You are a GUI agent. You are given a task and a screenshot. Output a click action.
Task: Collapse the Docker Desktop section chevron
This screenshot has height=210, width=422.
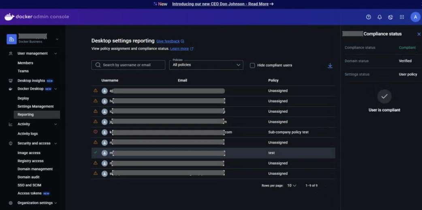56,89
